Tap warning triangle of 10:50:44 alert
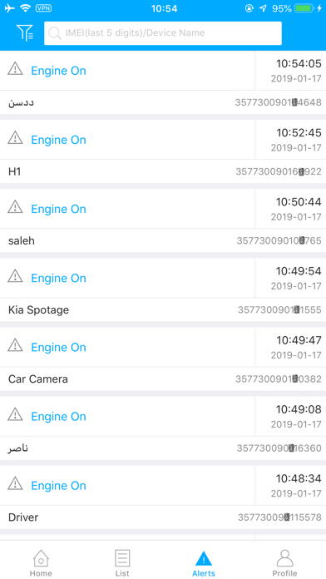 point(15,207)
